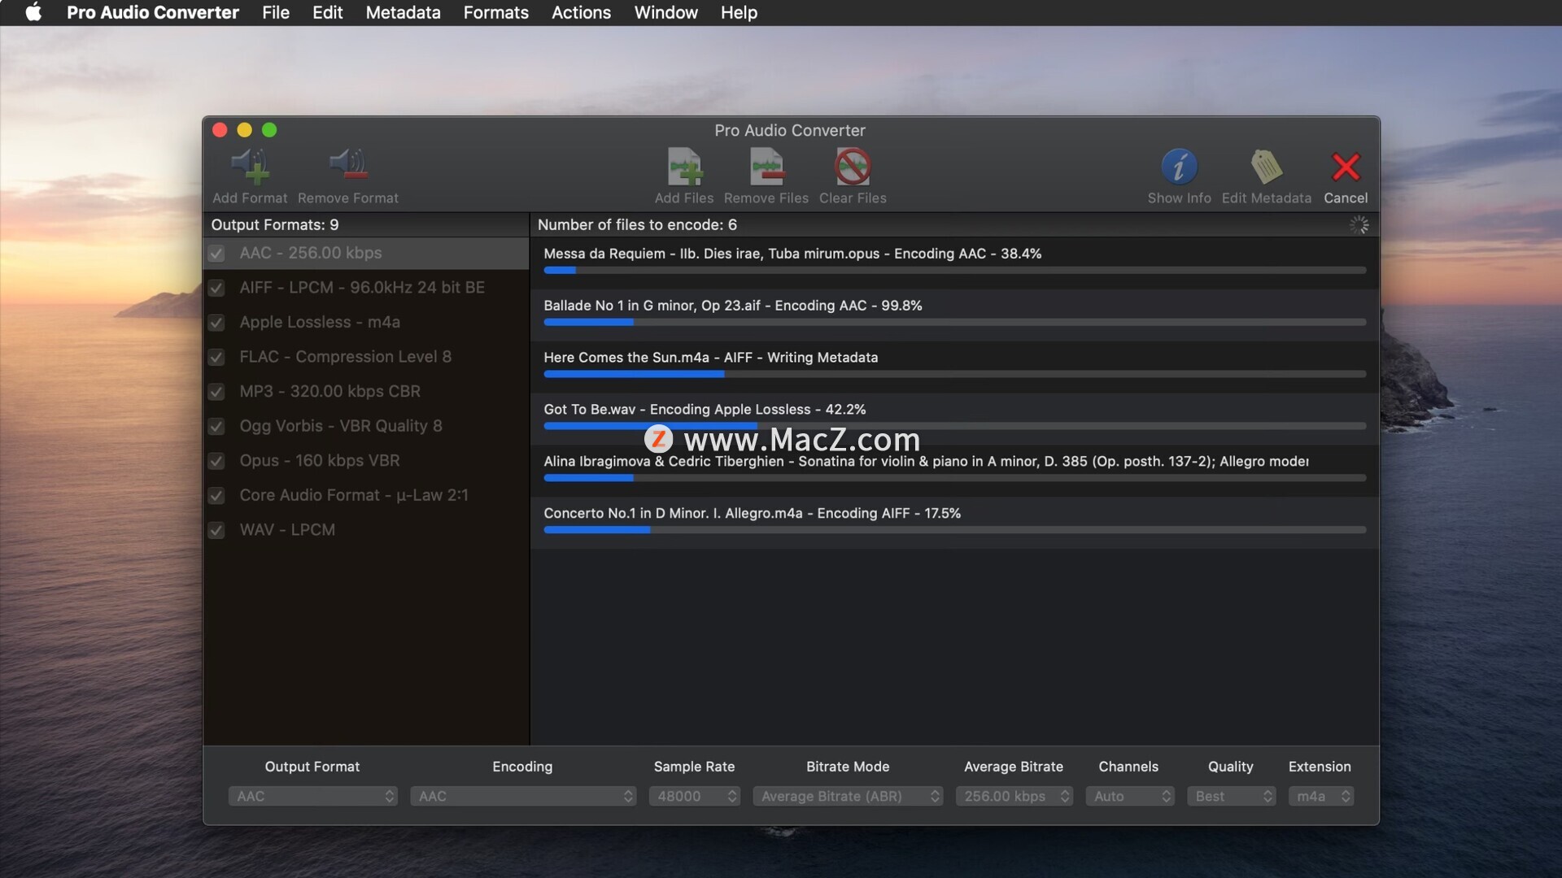1562x878 pixels.
Task: Open the Extension m4a dropdown
Action: tap(1321, 796)
